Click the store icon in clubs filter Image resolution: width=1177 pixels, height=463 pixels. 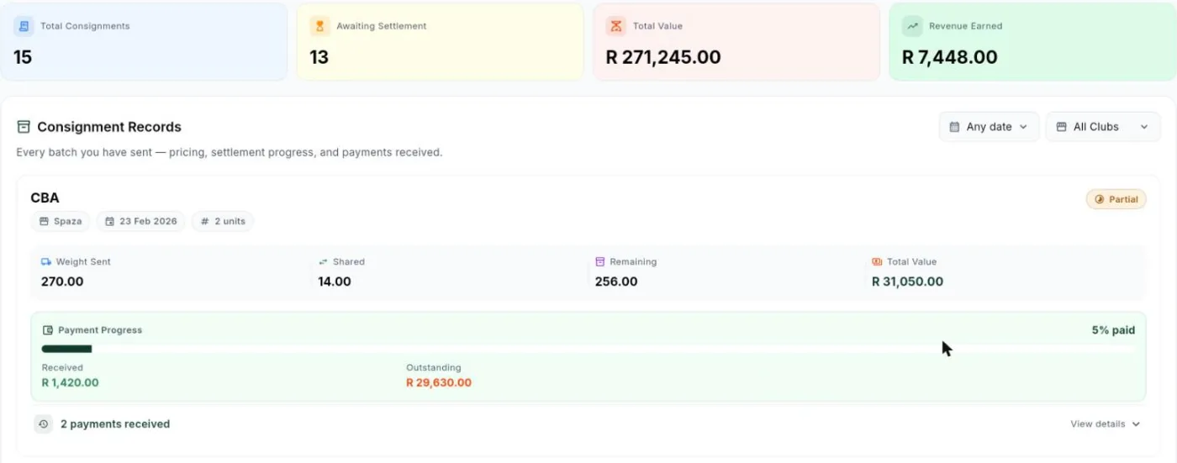(x=1061, y=127)
